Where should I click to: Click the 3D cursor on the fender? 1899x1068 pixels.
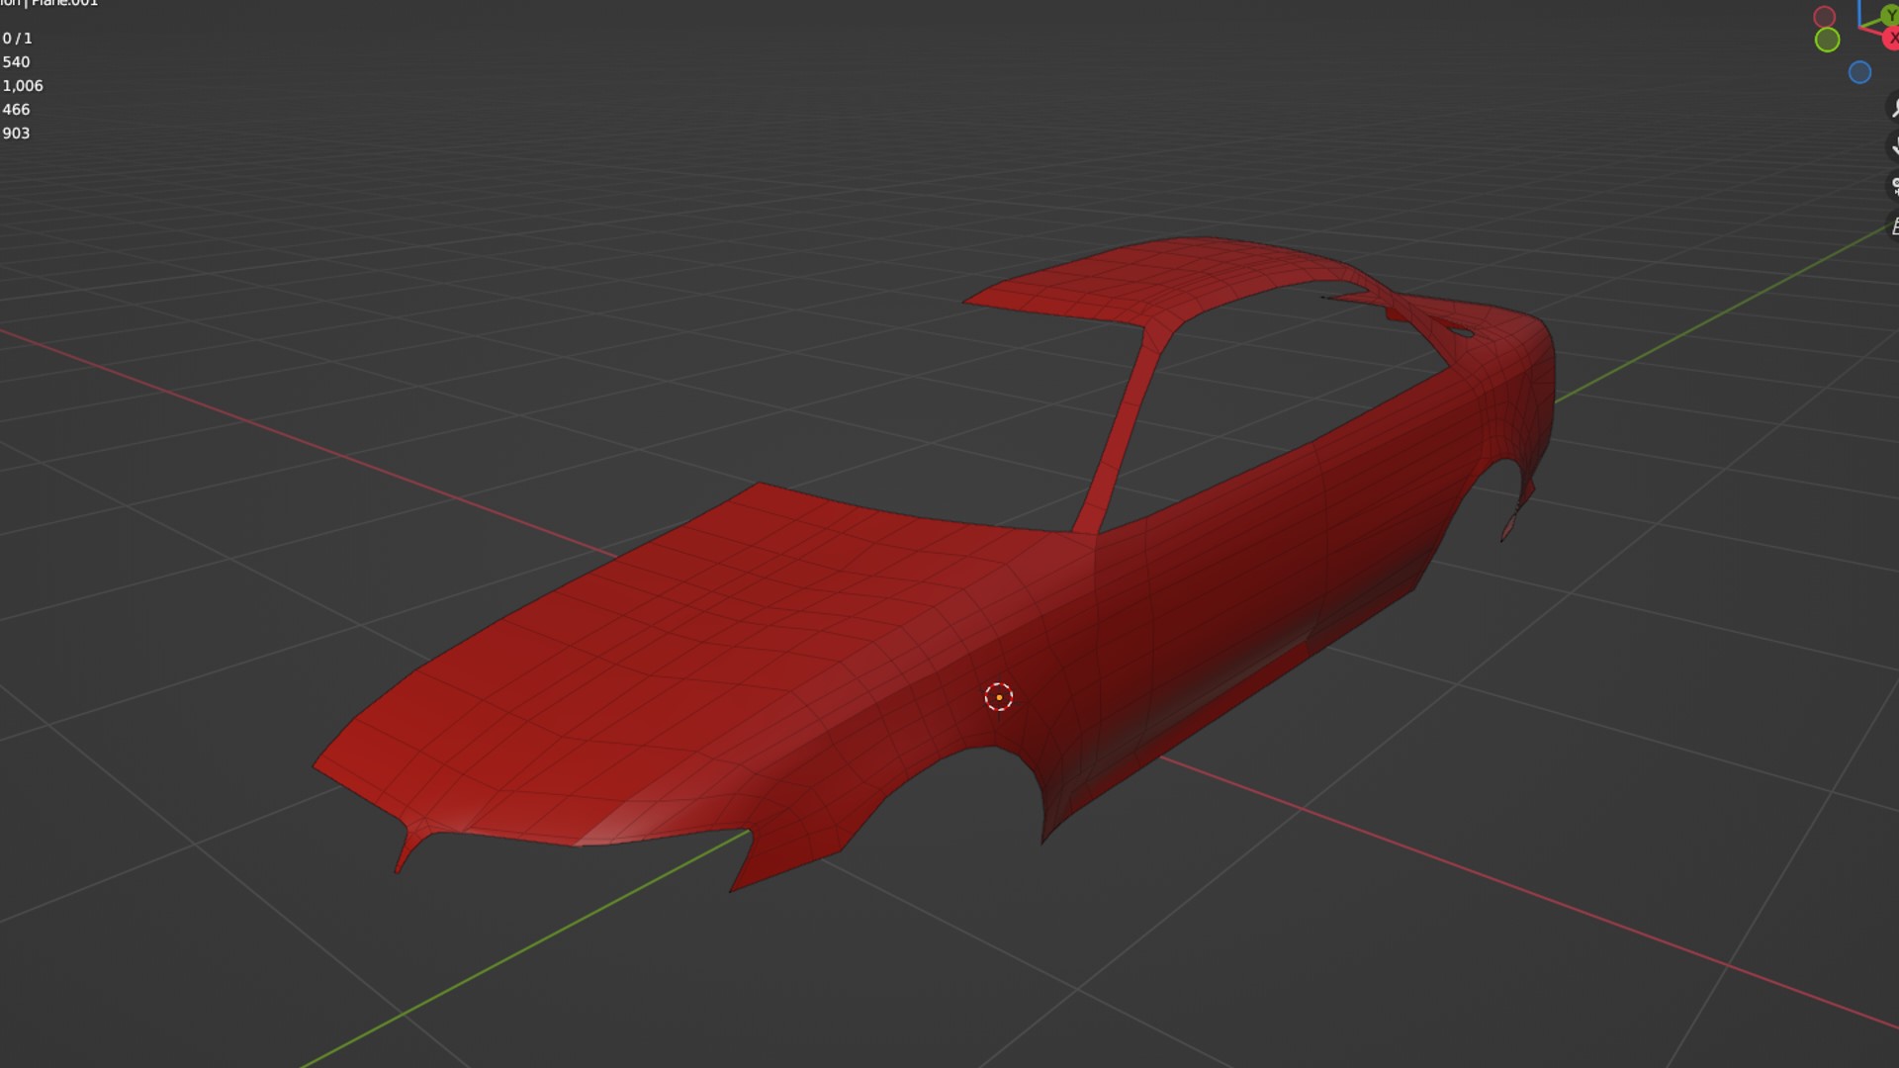tap(999, 697)
